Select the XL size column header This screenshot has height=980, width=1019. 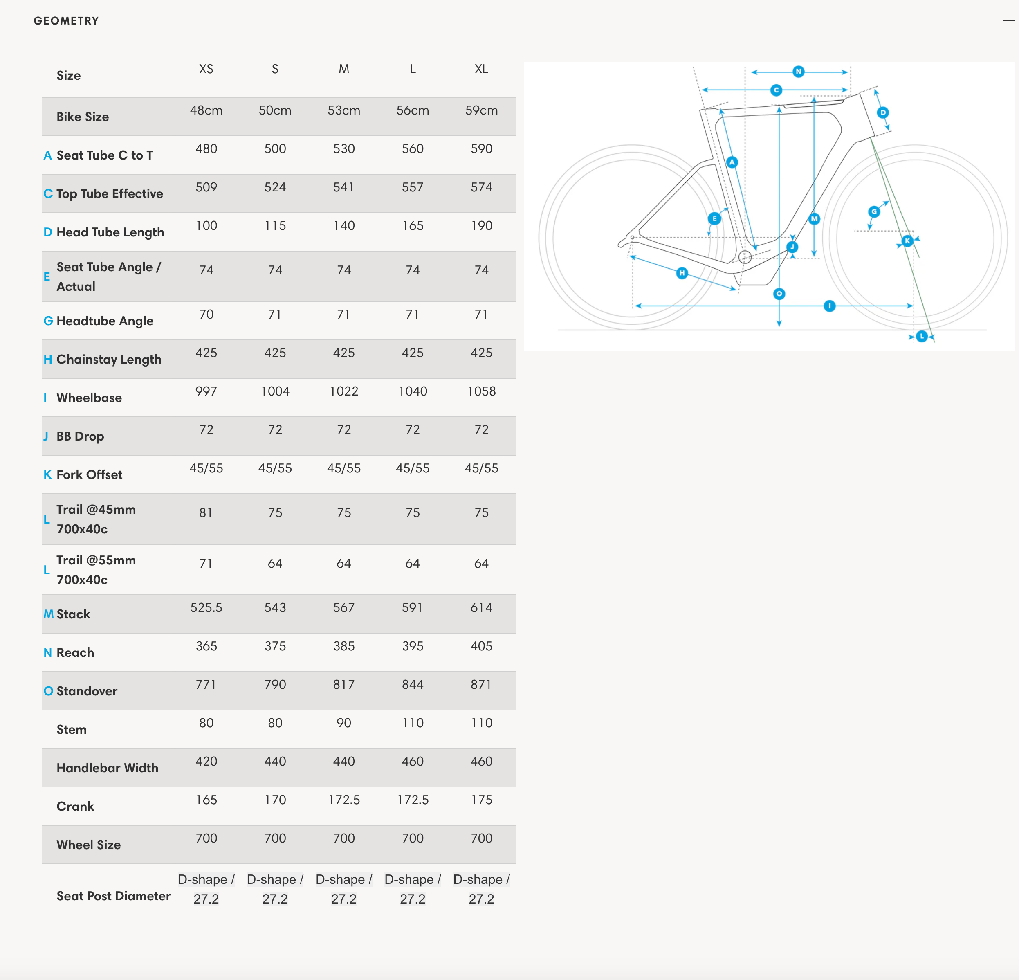[x=481, y=69]
